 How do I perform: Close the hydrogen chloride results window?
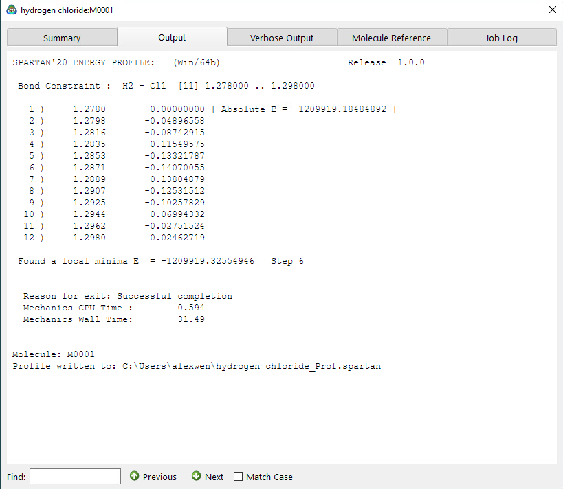(x=552, y=10)
